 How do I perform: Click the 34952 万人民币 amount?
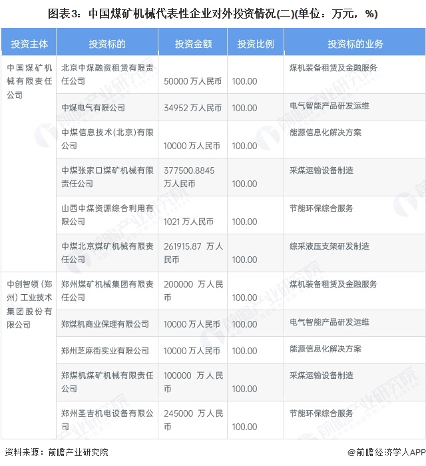pos(192,107)
